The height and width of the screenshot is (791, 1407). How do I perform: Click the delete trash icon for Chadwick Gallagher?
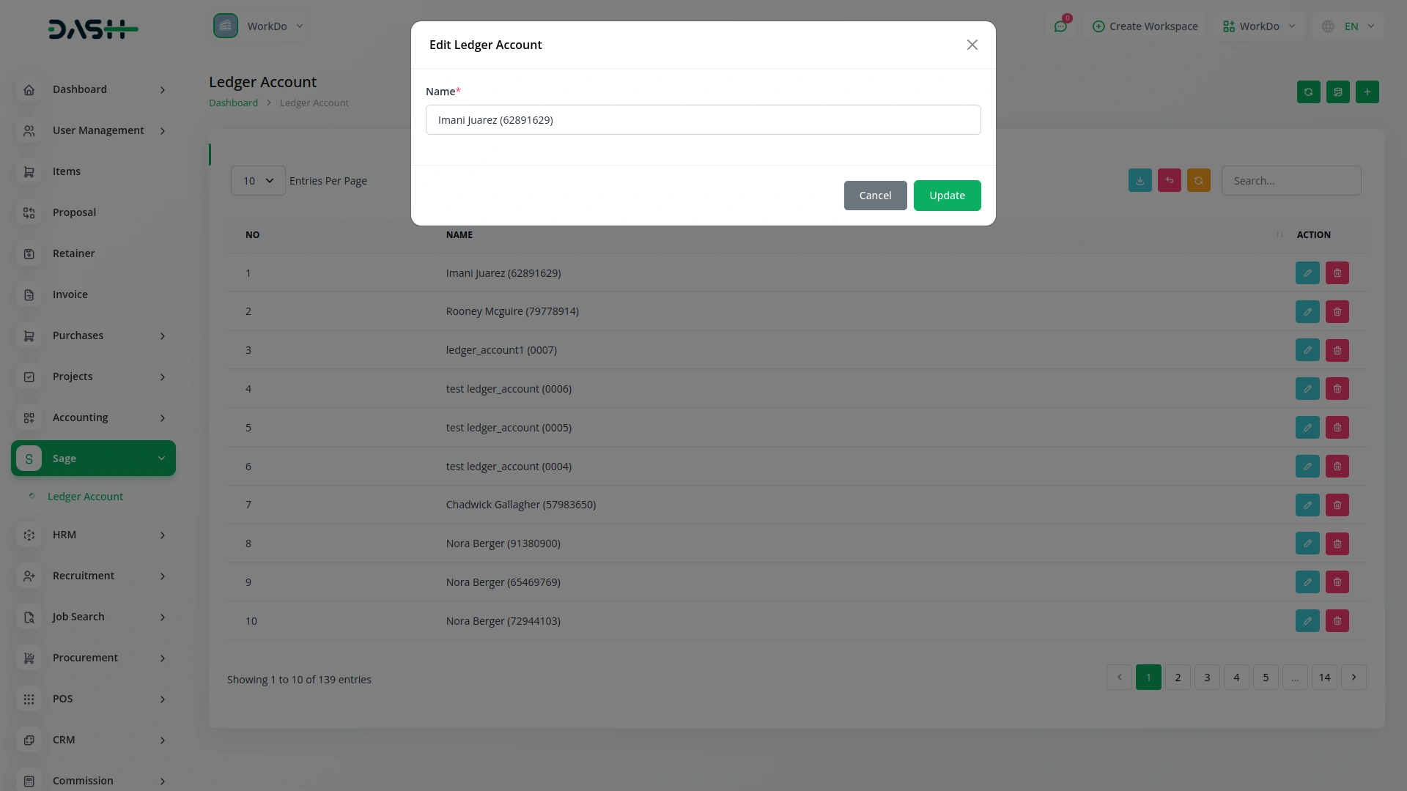pos(1337,505)
